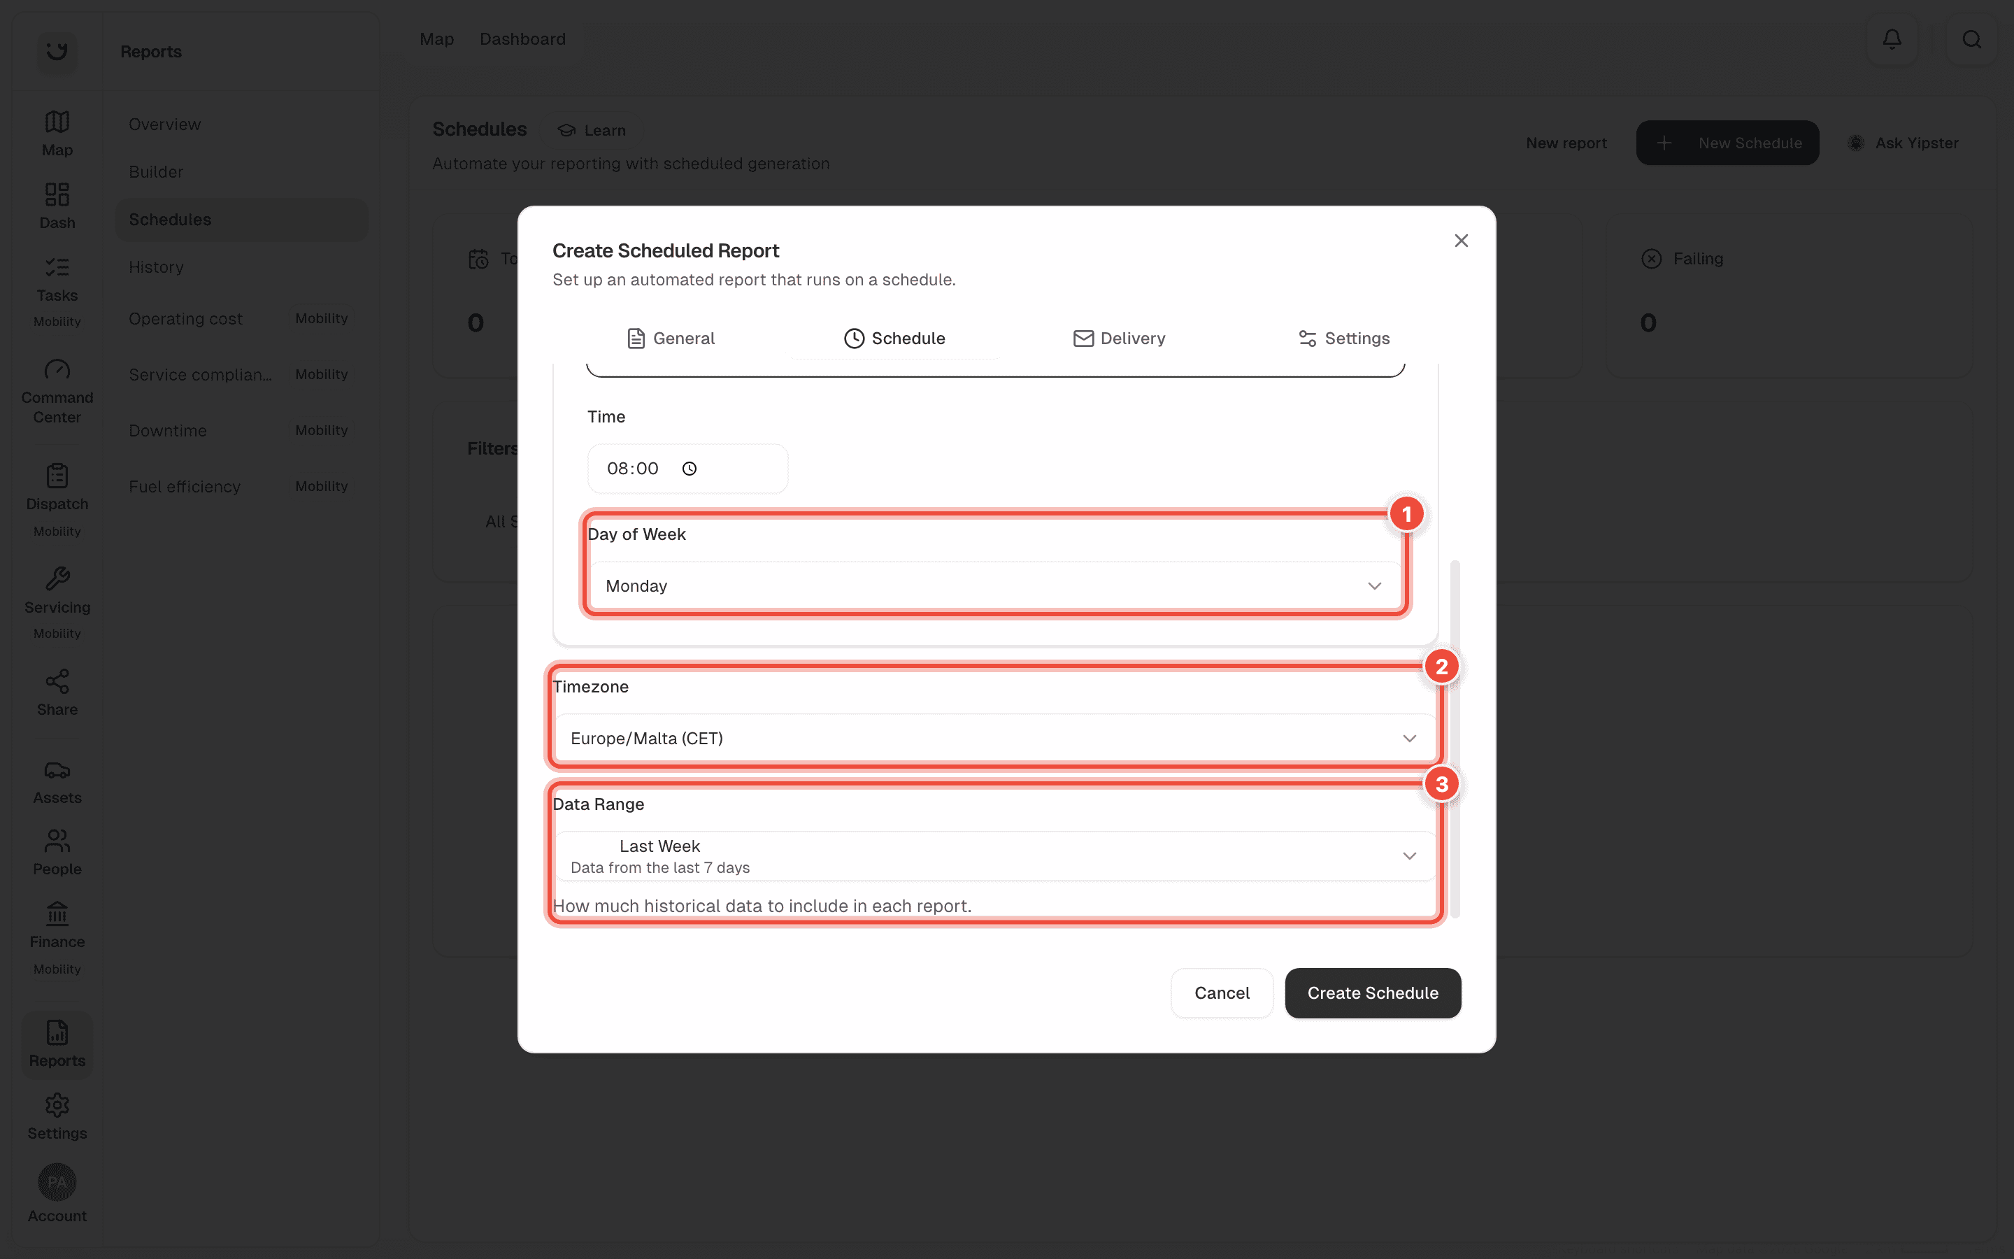Image resolution: width=2014 pixels, height=1259 pixels.
Task: Click the New Schedule button
Action: pos(1727,143)
